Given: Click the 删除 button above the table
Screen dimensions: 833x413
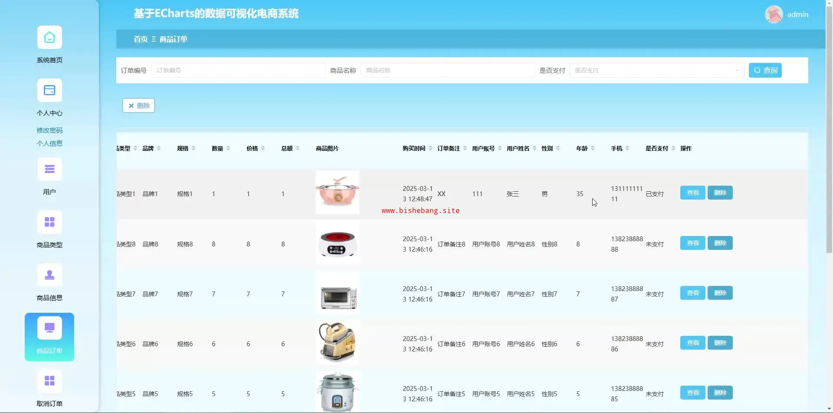Looking at the screenshot, I should click(x=138, y=105).
